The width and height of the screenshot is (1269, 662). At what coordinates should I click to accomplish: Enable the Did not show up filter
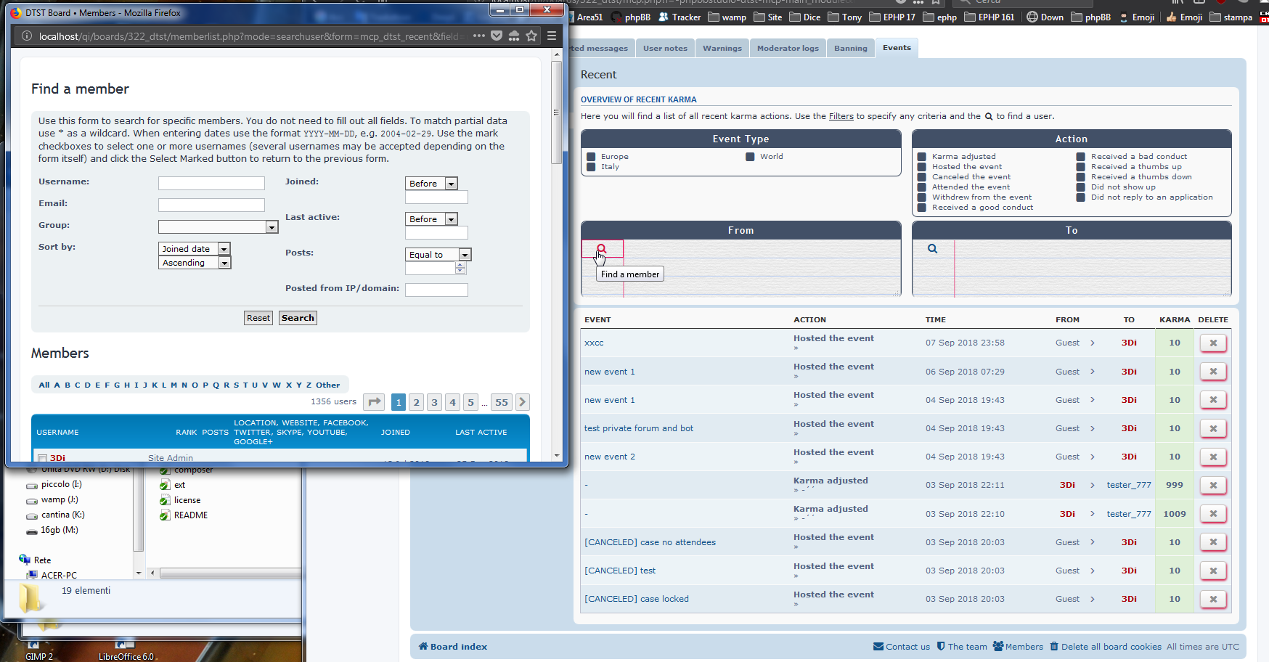(x=1080, y=187)
